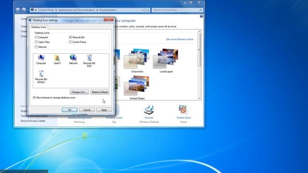Click theme list scrollbar up arrow
Viewport: 308px width, 173px height.
point(199,31)
